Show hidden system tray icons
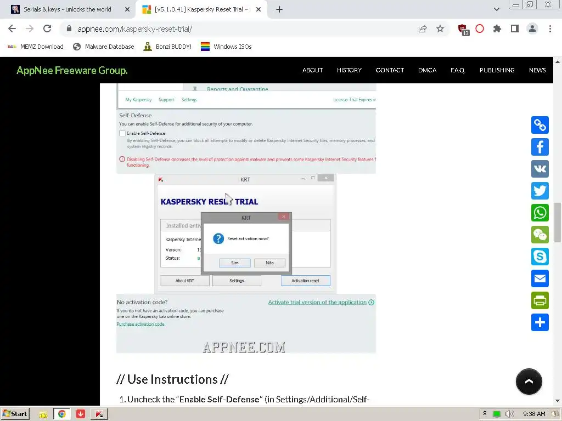Image resolution: width=562 pixels, height=421 pixels. 485,413
